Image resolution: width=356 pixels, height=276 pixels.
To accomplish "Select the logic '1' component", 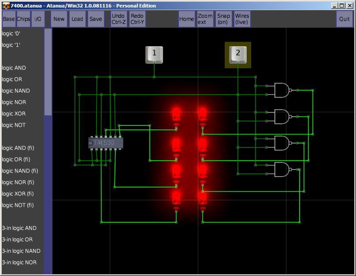I will point(11,45).
